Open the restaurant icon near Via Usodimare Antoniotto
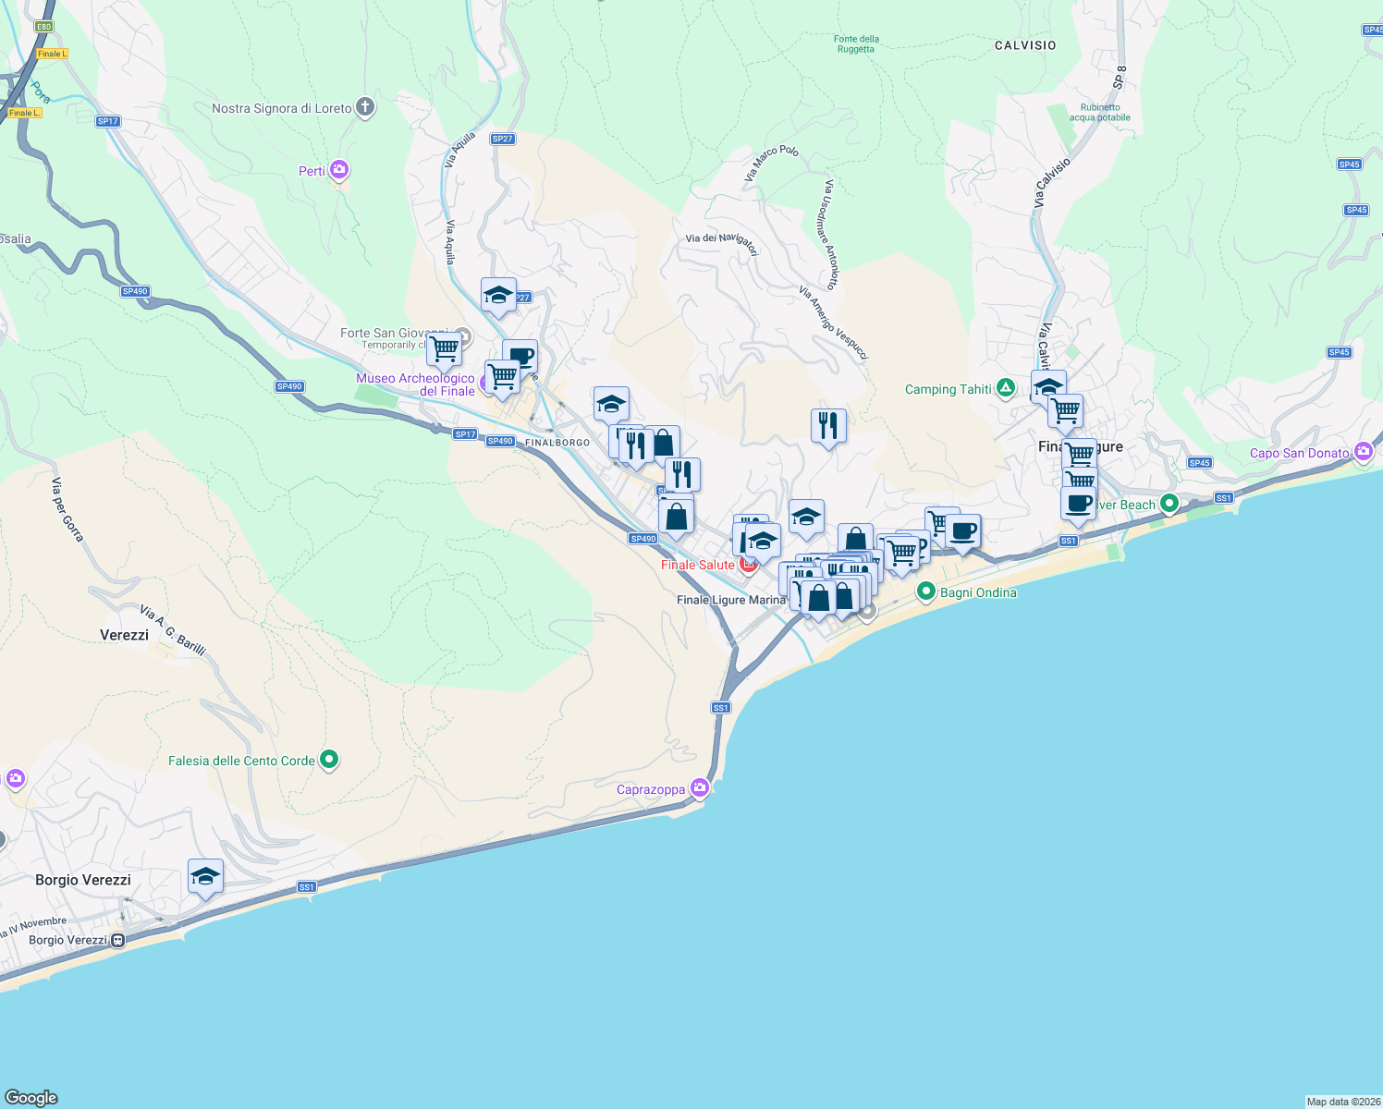 point(826,424)
